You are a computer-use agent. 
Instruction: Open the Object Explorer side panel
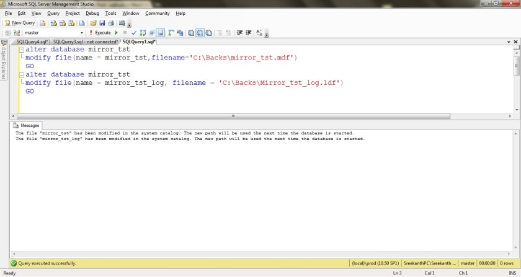pos(4,61)
